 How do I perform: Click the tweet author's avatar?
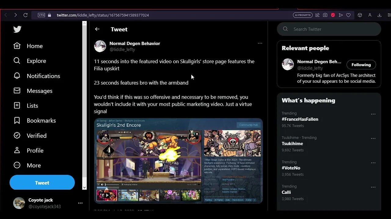[x=100, y=46]
